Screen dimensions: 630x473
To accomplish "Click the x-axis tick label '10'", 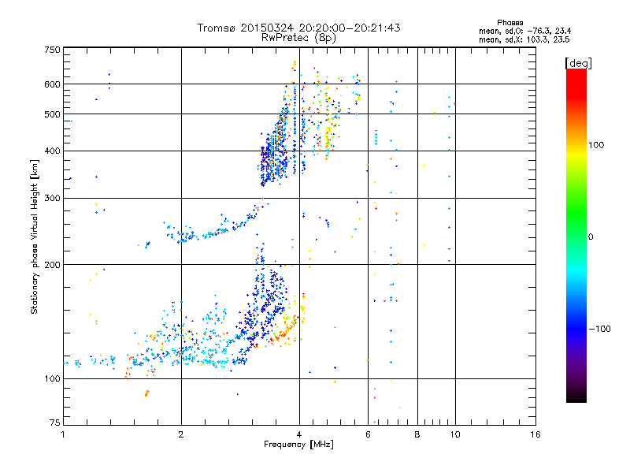I will pos(455,434).
